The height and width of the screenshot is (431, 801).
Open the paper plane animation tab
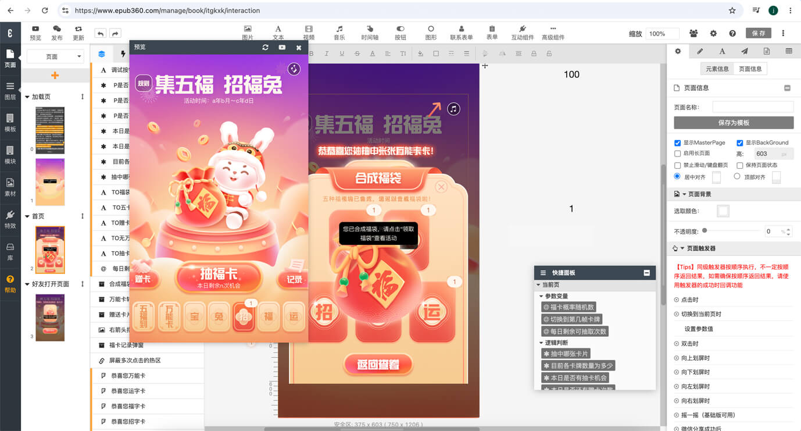click(744, 52)
